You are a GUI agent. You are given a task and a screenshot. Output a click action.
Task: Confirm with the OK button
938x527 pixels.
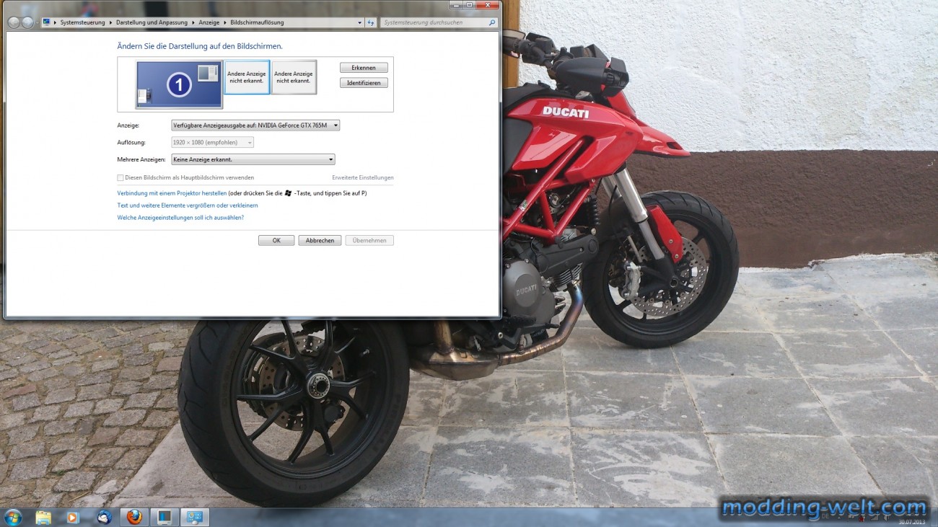tap(276, 241)
